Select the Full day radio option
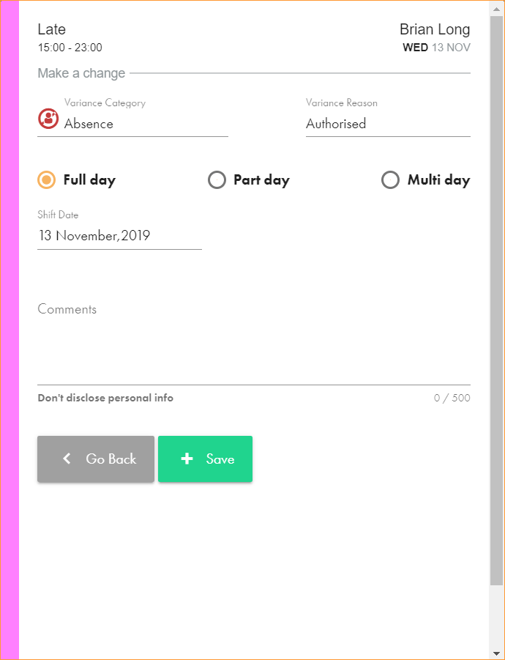505x660 pixels. pos(47,180)
